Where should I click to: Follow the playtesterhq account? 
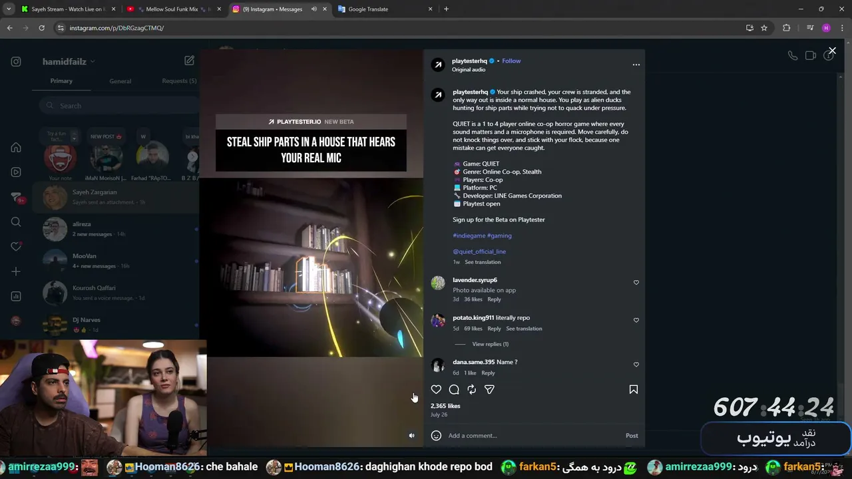coord(511,61)
